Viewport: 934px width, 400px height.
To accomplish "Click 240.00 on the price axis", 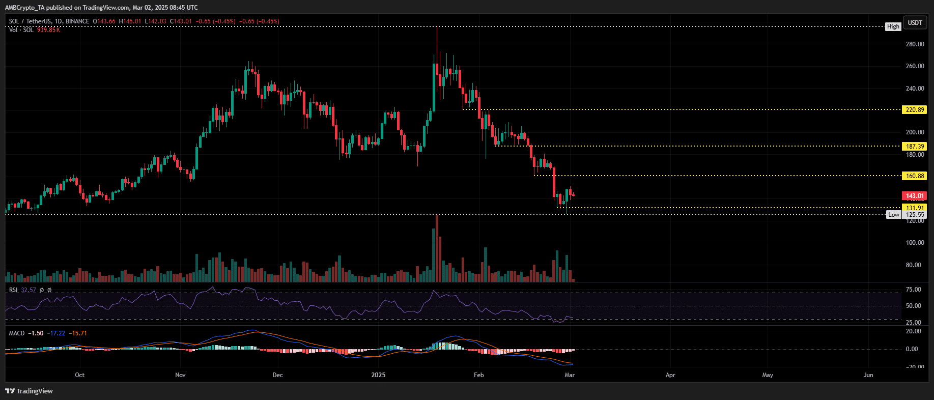I will point(915,89).
